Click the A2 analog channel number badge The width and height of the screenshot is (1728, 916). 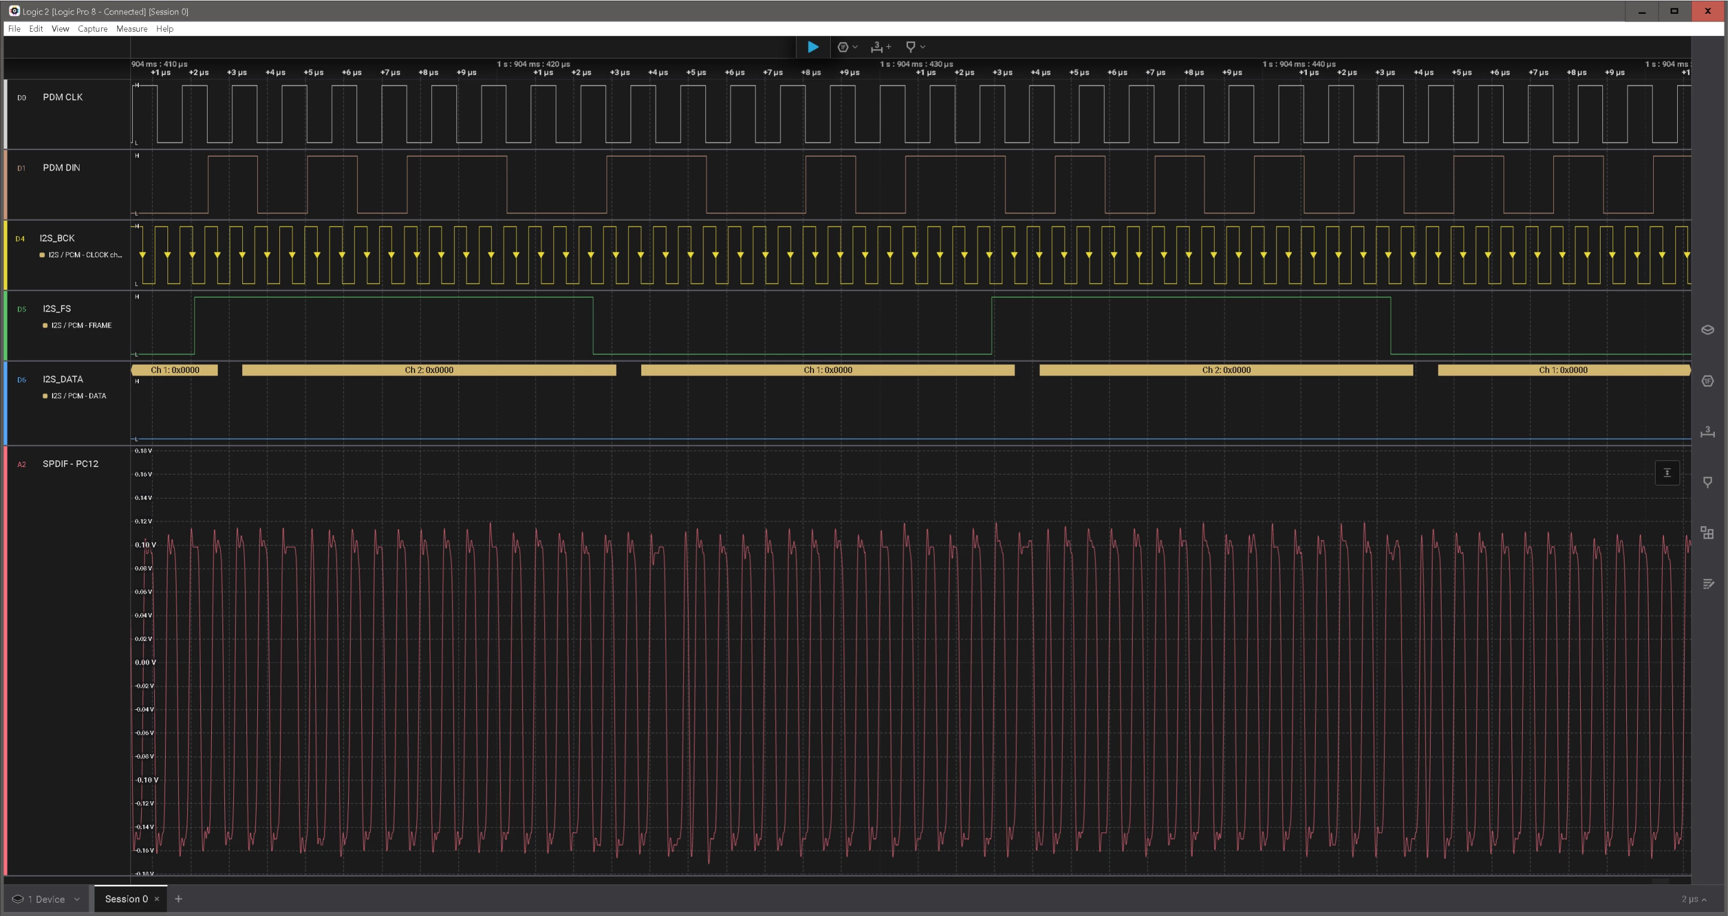22,464
